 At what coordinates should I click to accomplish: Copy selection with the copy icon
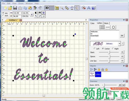(x=25, y=8)
